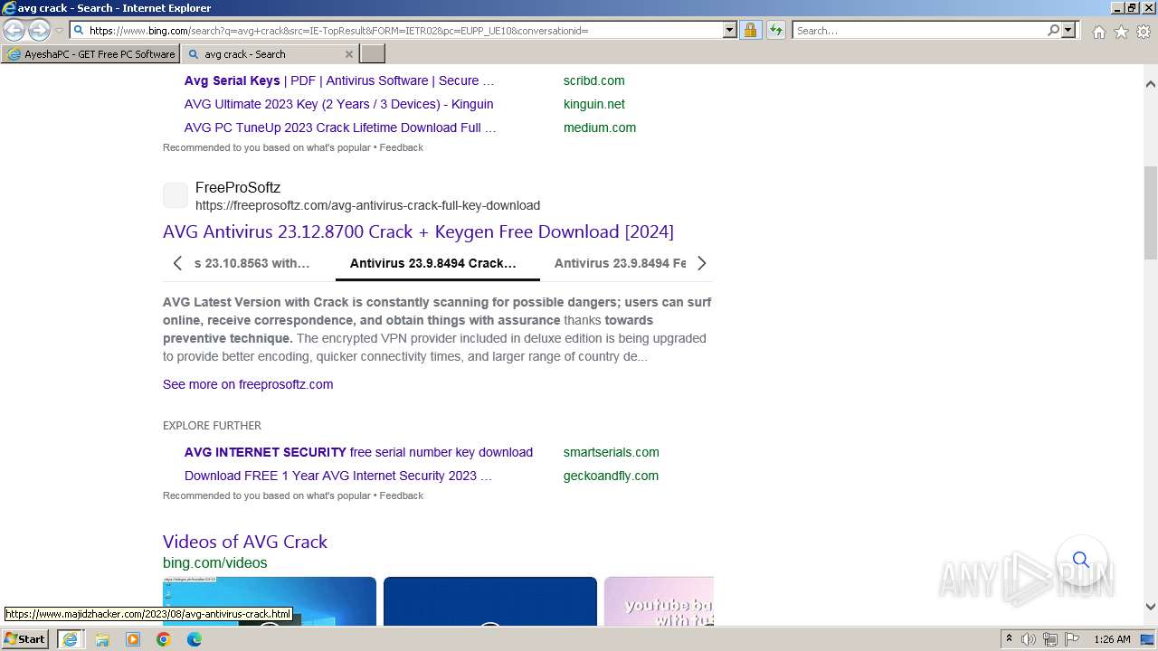Click the search magnifier in the Search box
Screen dimensions: 1158x651
click(x=1053, y=30)
